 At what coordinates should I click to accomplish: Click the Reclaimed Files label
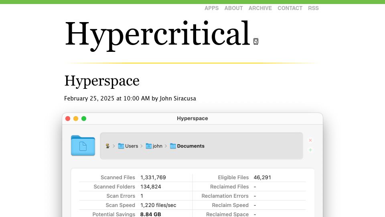click(x=229, y=187)
